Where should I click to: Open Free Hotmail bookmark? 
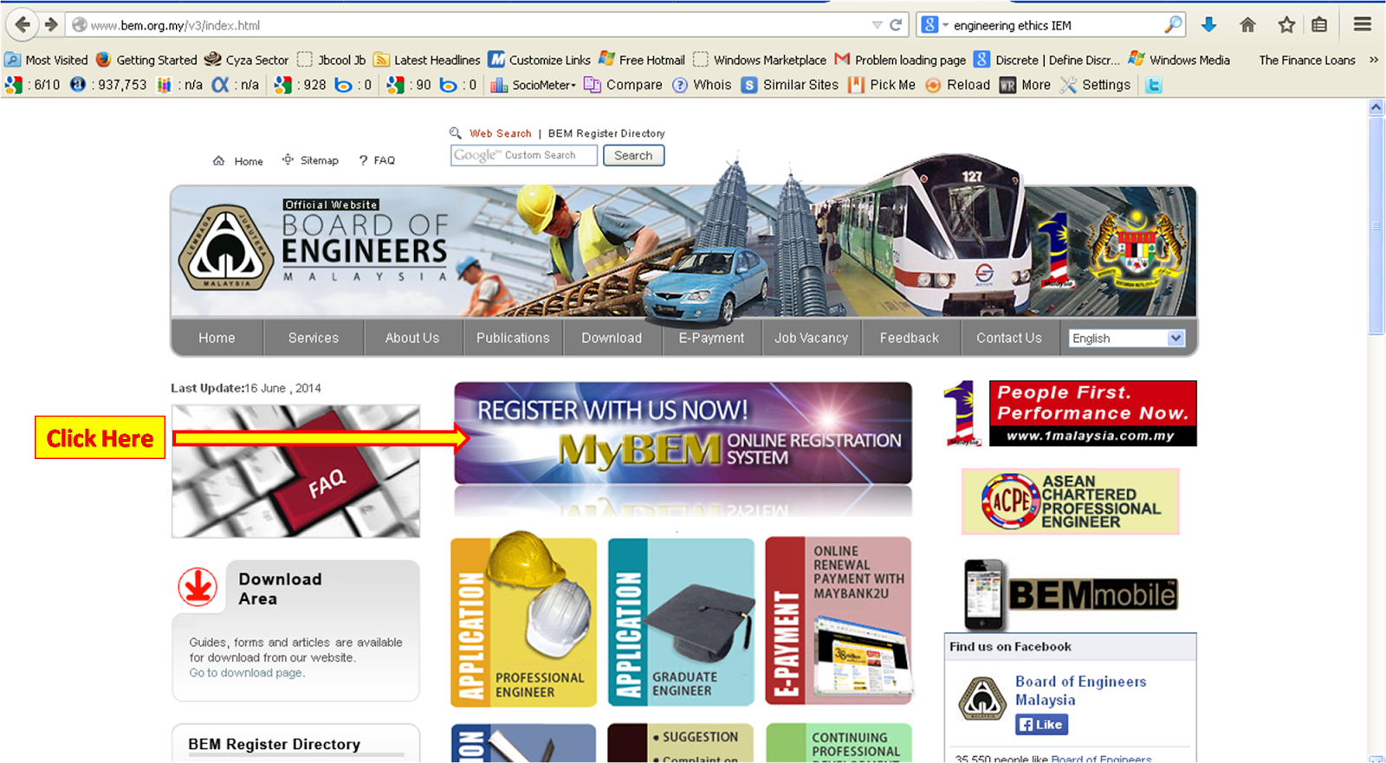pos(641,60)
